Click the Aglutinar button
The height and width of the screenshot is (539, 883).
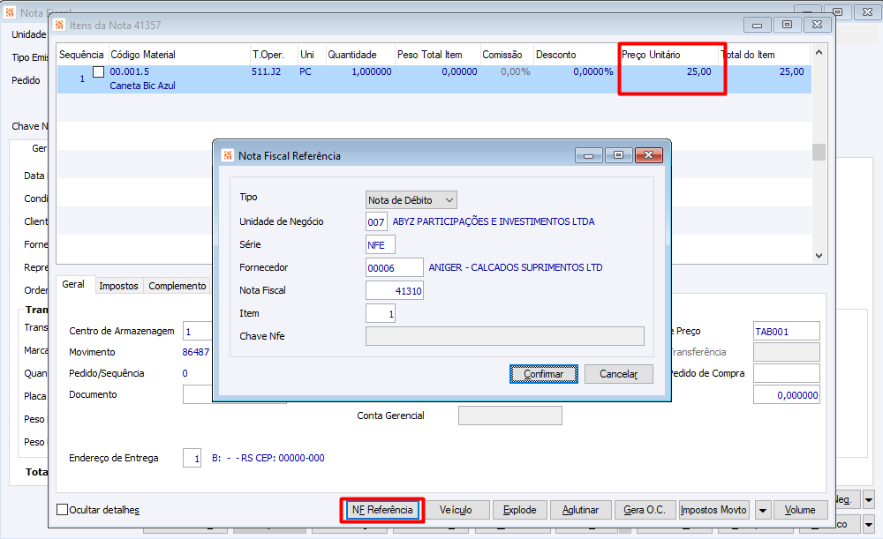pyautogui.click(x=580, y=510)
